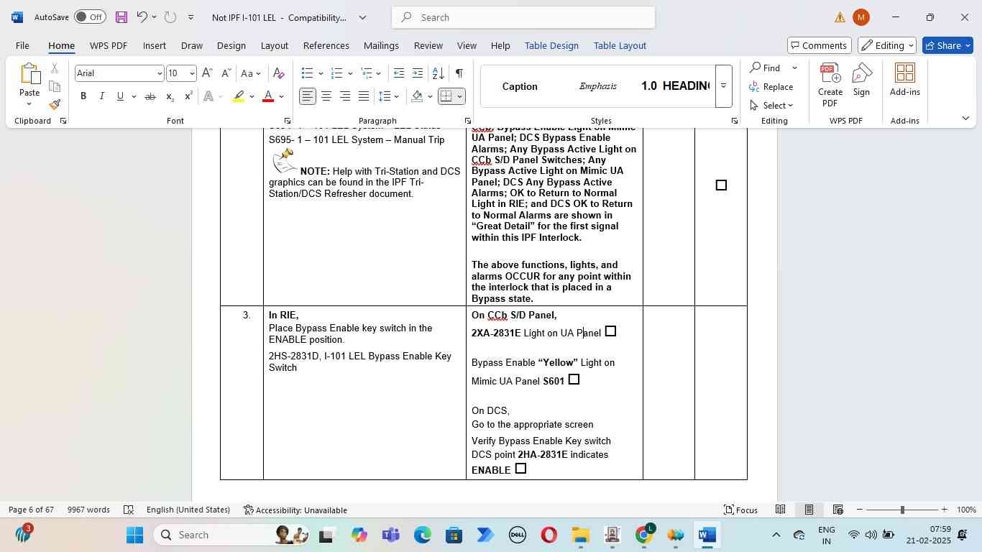
Task: Sort the selection alphabetically
Action: (x=438, y=73)
